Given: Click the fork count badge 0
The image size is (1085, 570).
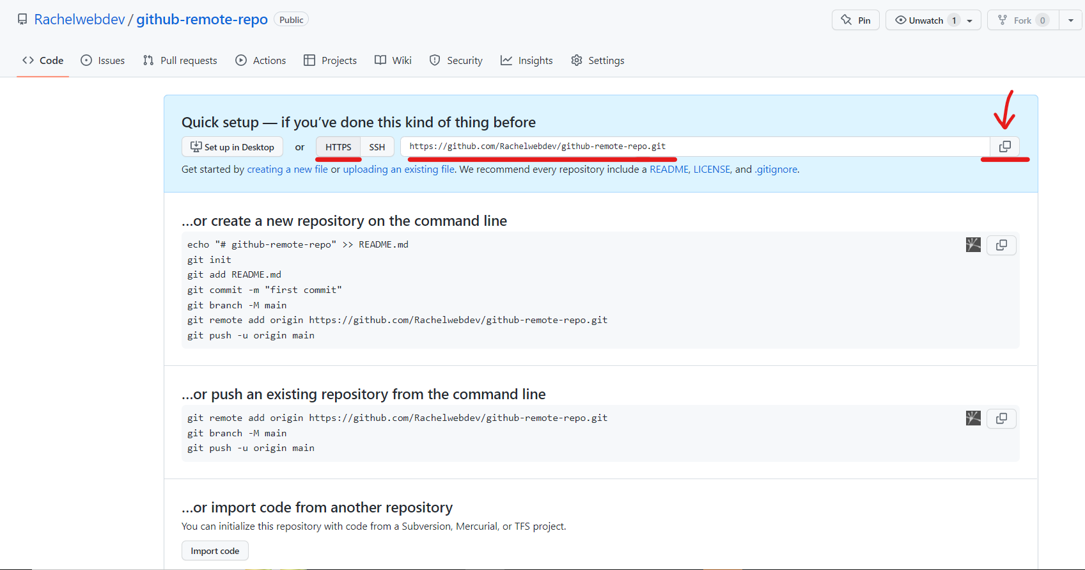Looking at the screenshot, I should pos(1042,20).
